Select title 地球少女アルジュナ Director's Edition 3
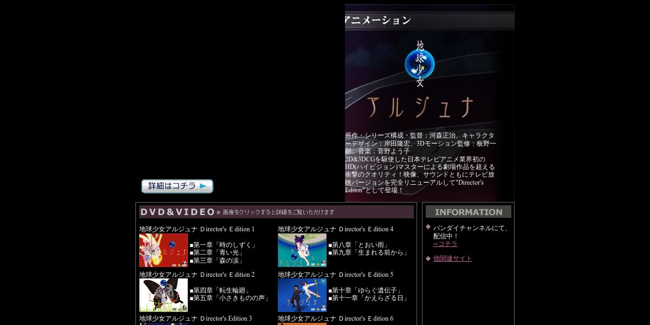This screenshot has height=325, width=650. [196, 318]
